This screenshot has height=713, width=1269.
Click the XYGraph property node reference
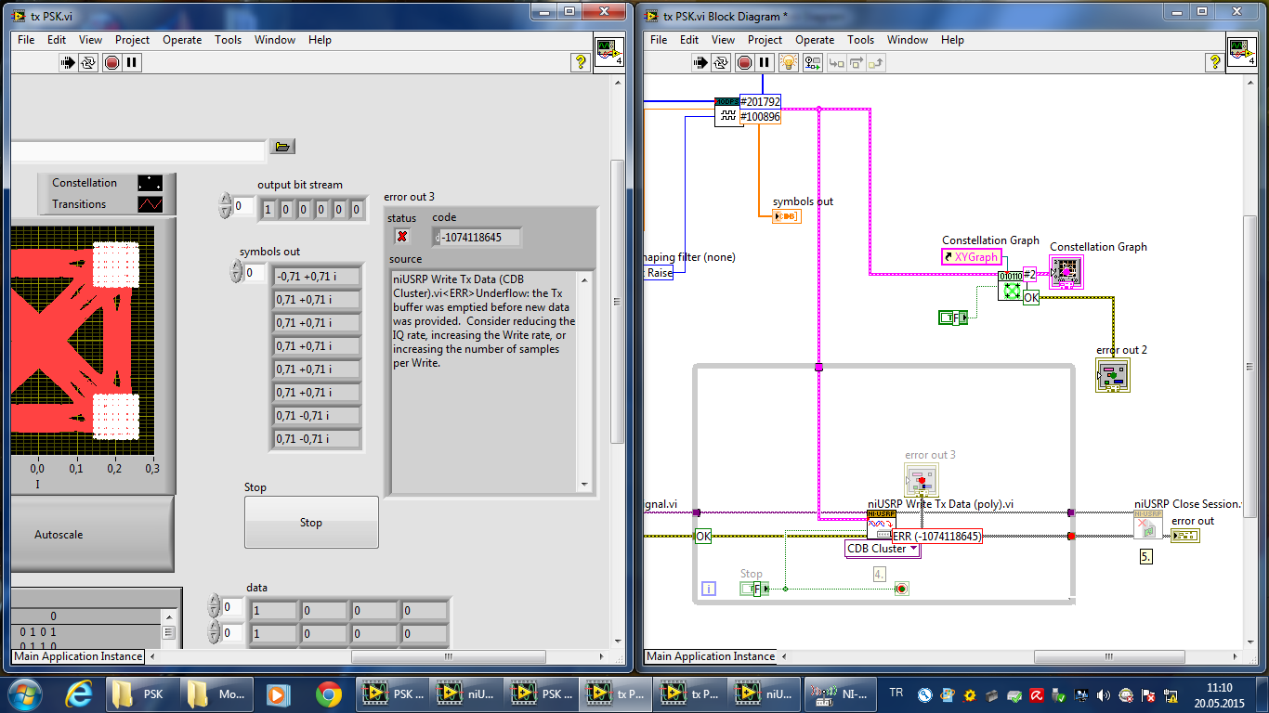(972, 257)
